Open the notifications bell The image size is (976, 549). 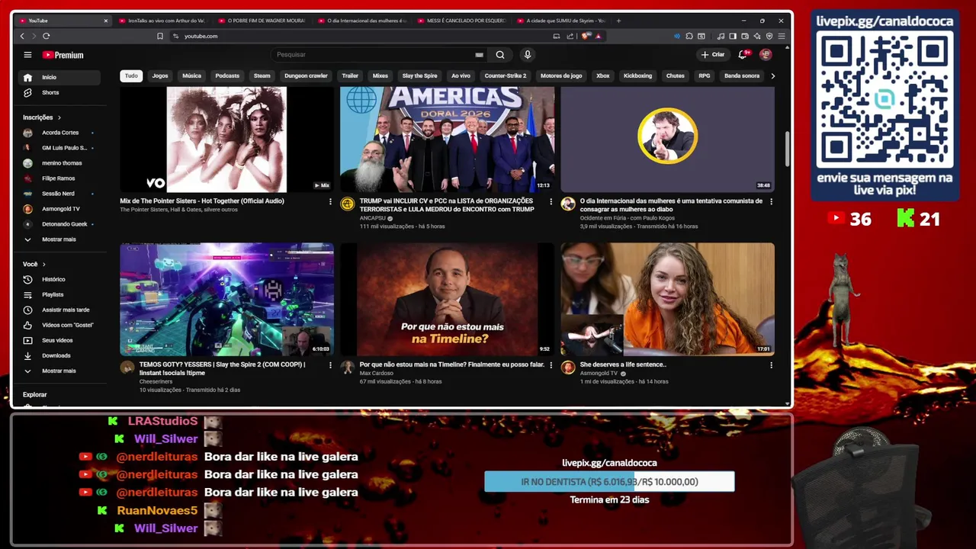(743, 55)
